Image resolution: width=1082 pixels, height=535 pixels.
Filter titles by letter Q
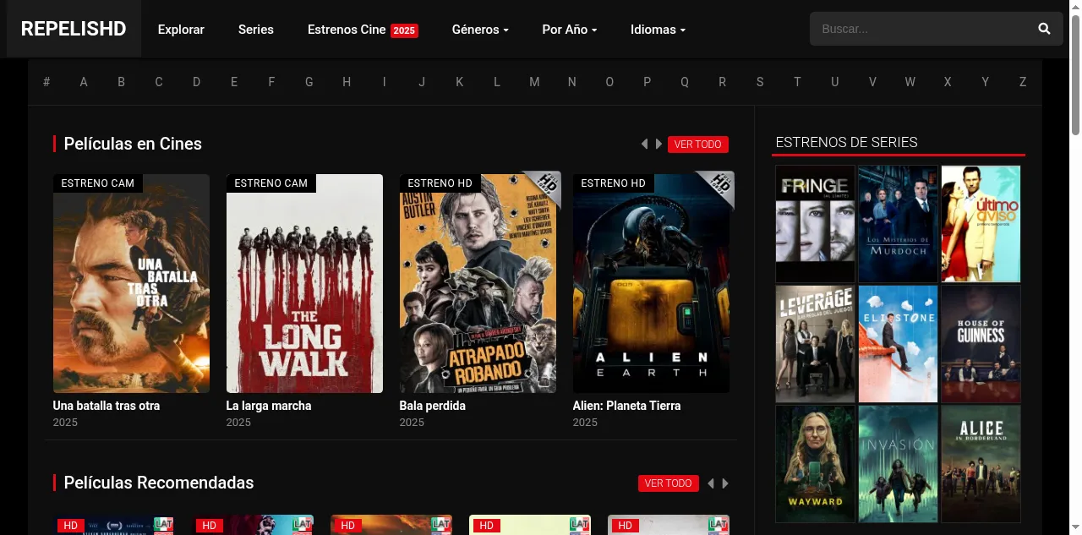(685, 82)
